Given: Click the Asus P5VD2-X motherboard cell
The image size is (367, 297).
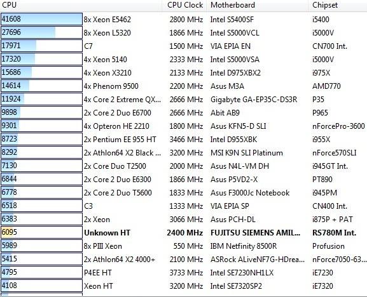Looking at the screenshot, I should (234, 180).
